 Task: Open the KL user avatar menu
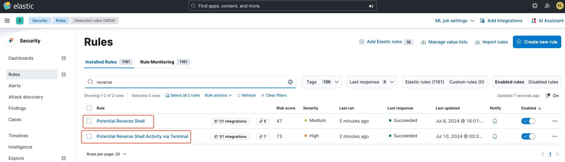tap(560, 6)
